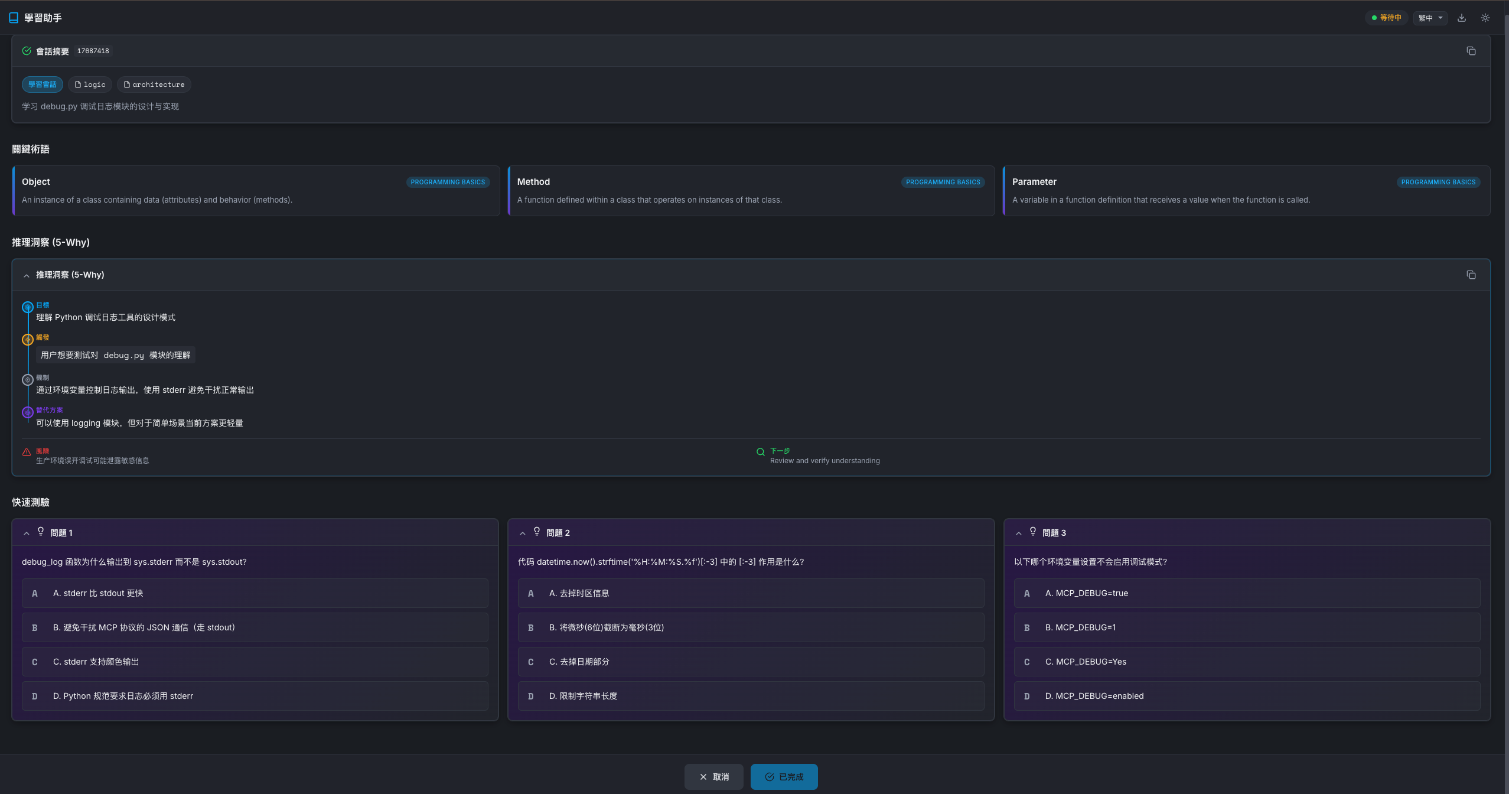Collapse the 問題 1 quiz card

coord(27,533)
